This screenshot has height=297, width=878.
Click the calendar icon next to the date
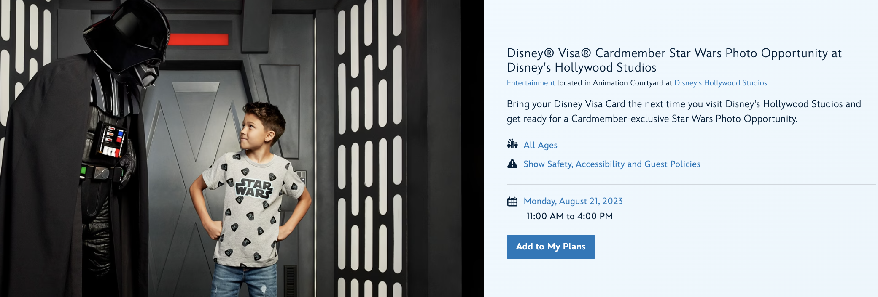point(512,202)
